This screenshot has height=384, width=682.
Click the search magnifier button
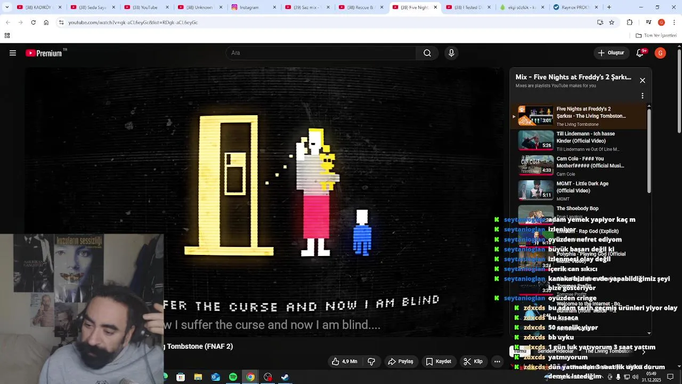pos(427,53)
